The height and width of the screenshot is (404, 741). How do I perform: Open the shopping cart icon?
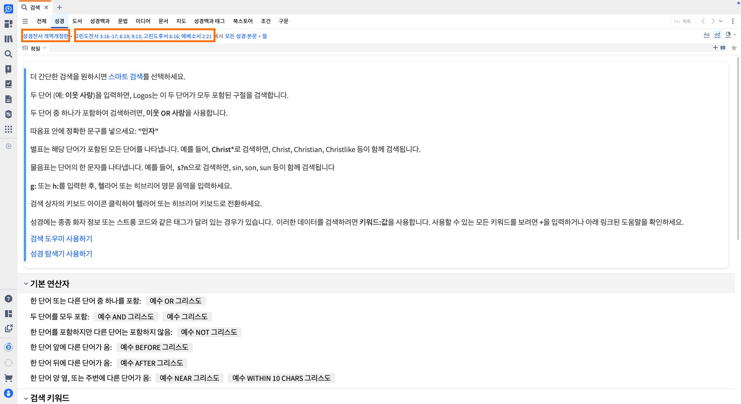pyautogui.click(x=9, y=377)
